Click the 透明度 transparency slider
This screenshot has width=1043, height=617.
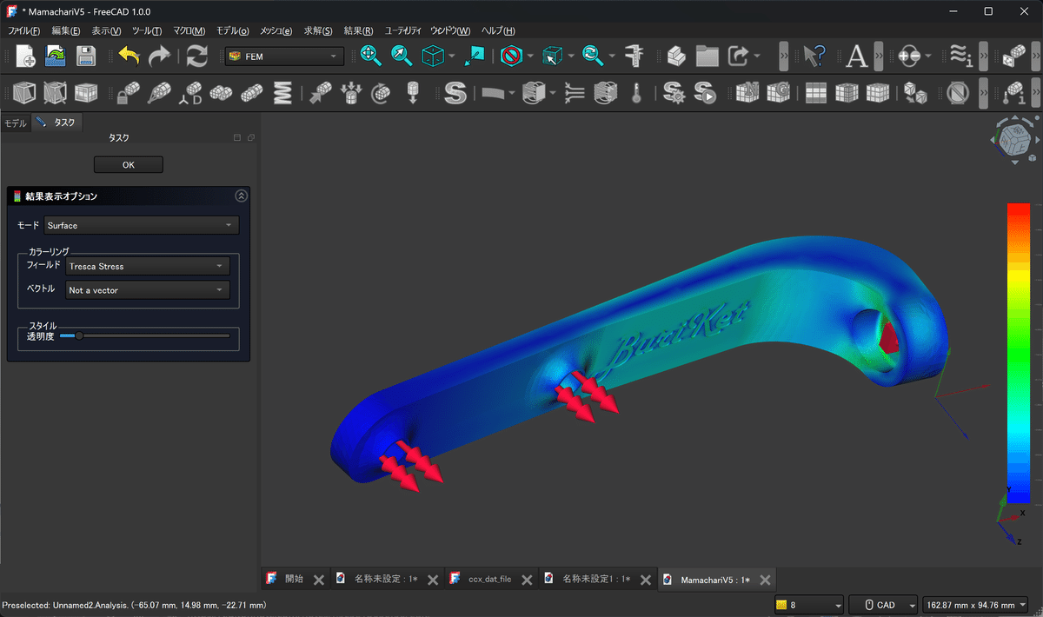pyautogui.click(x=144, y=335)
